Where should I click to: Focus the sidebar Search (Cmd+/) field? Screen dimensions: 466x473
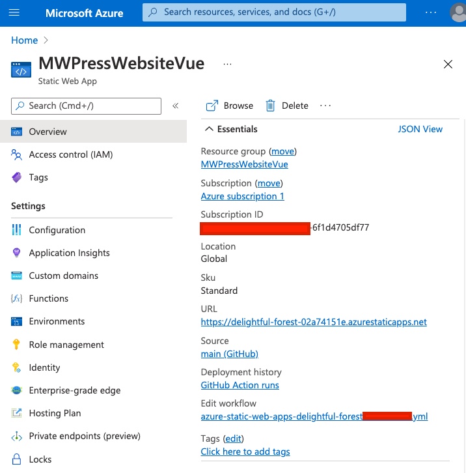[x=86, y=106]
